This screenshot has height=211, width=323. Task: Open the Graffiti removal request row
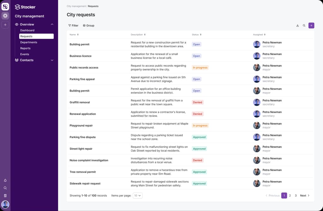80,102
